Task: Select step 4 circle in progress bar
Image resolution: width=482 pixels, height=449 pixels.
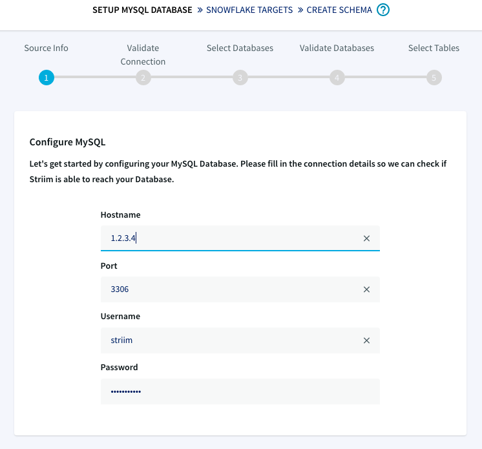Action: pyautogui.click(x=337, y=78)
